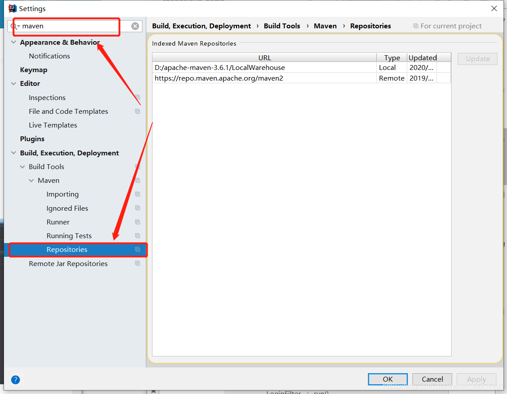
Task: Collapse the Build Tools node
Action: [x=22, y=166]
